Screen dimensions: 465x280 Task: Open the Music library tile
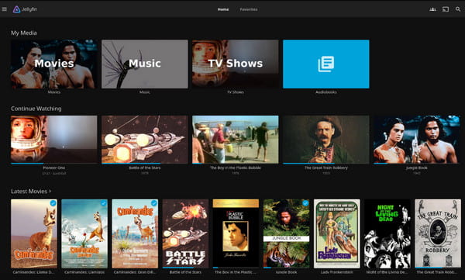[x=145, y=64]
